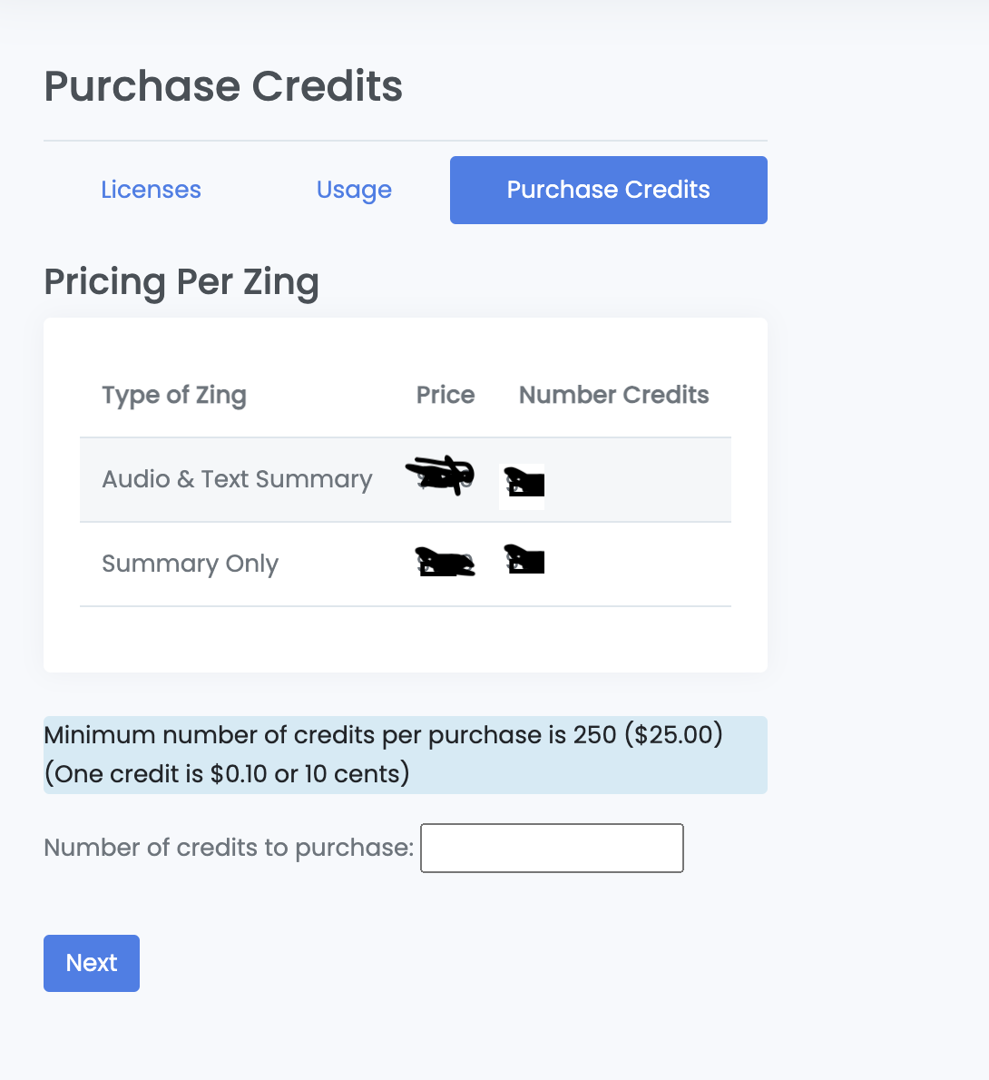Click the Number Credits column header

coord(613,395)
